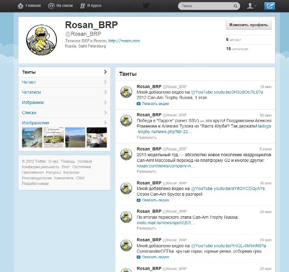Click avatar of the CommanderOFFka tweet

pyautogui.click(x=126, y=245)
